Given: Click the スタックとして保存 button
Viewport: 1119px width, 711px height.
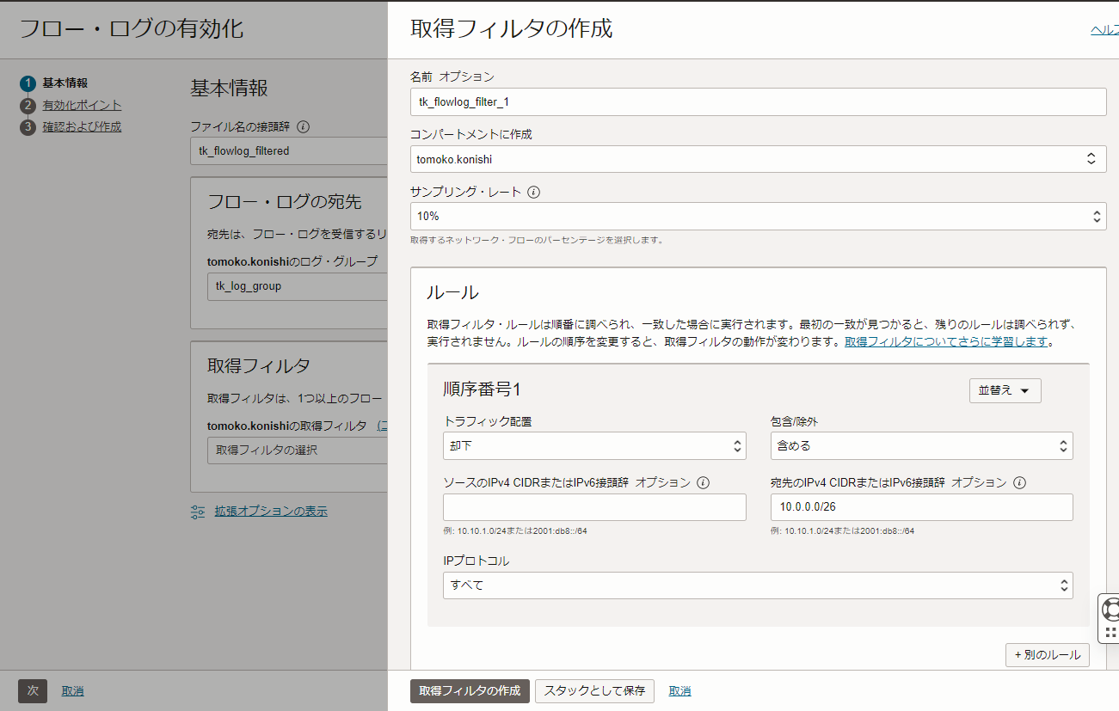Looking at the screenshot, I should 594,690.
